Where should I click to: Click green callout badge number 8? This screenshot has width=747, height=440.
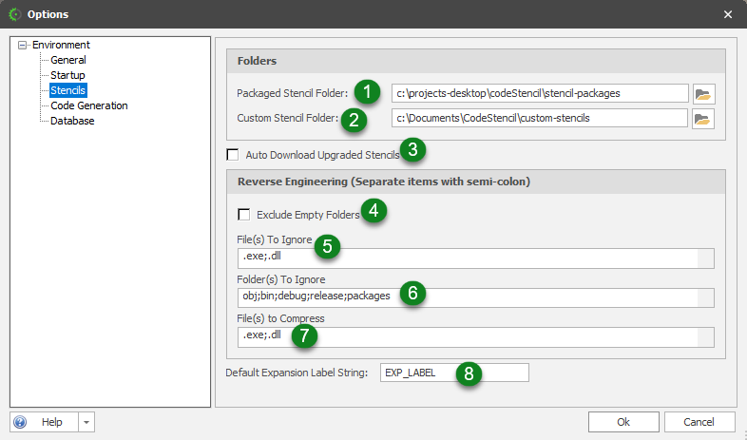click(x=468, y=373)
